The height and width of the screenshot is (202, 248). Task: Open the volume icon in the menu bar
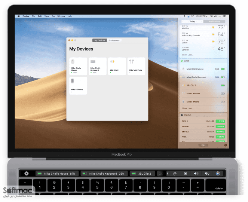(215, 16)
